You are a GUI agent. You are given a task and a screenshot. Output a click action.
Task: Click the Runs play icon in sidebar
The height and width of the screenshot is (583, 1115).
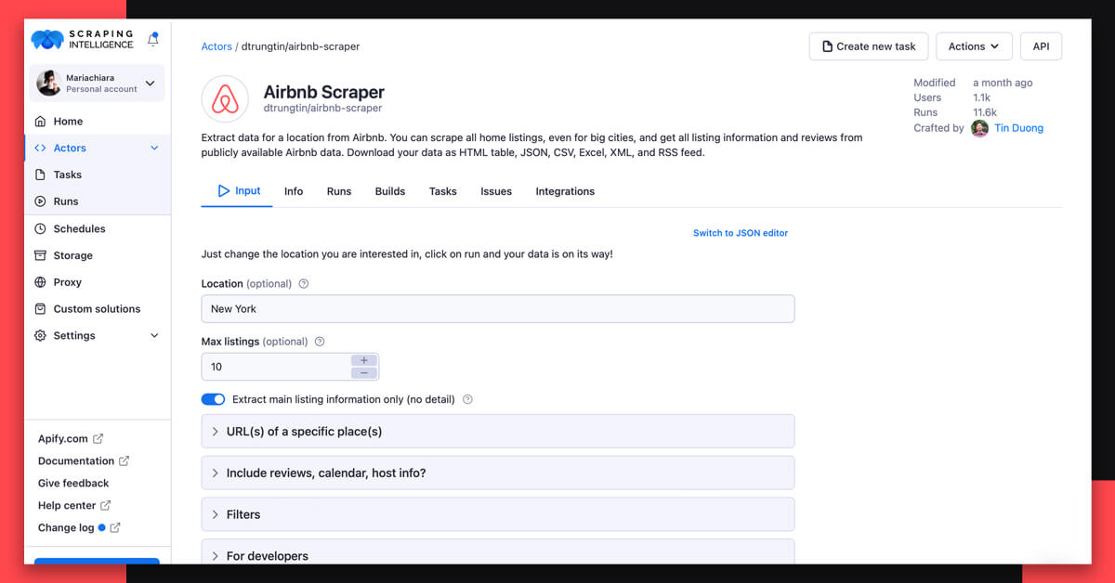coord(40,201)
